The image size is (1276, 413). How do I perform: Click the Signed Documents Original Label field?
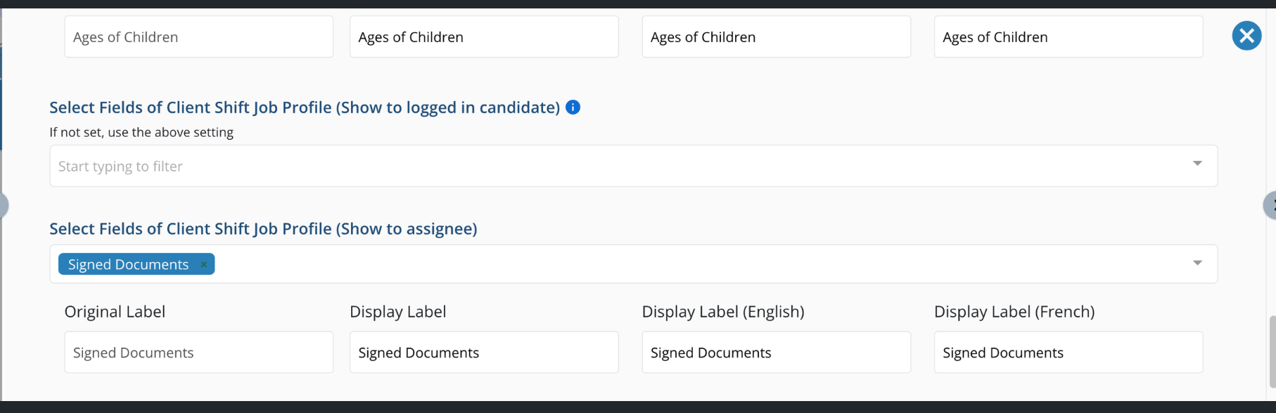click(198, 353)
